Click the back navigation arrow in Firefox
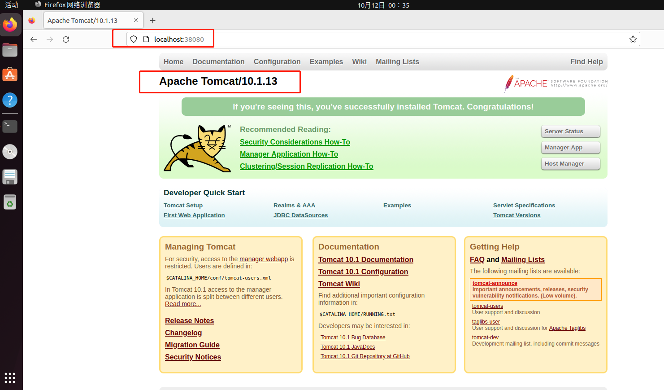The width and height of the screenshot is (664, 390). [x=34, y=39]
